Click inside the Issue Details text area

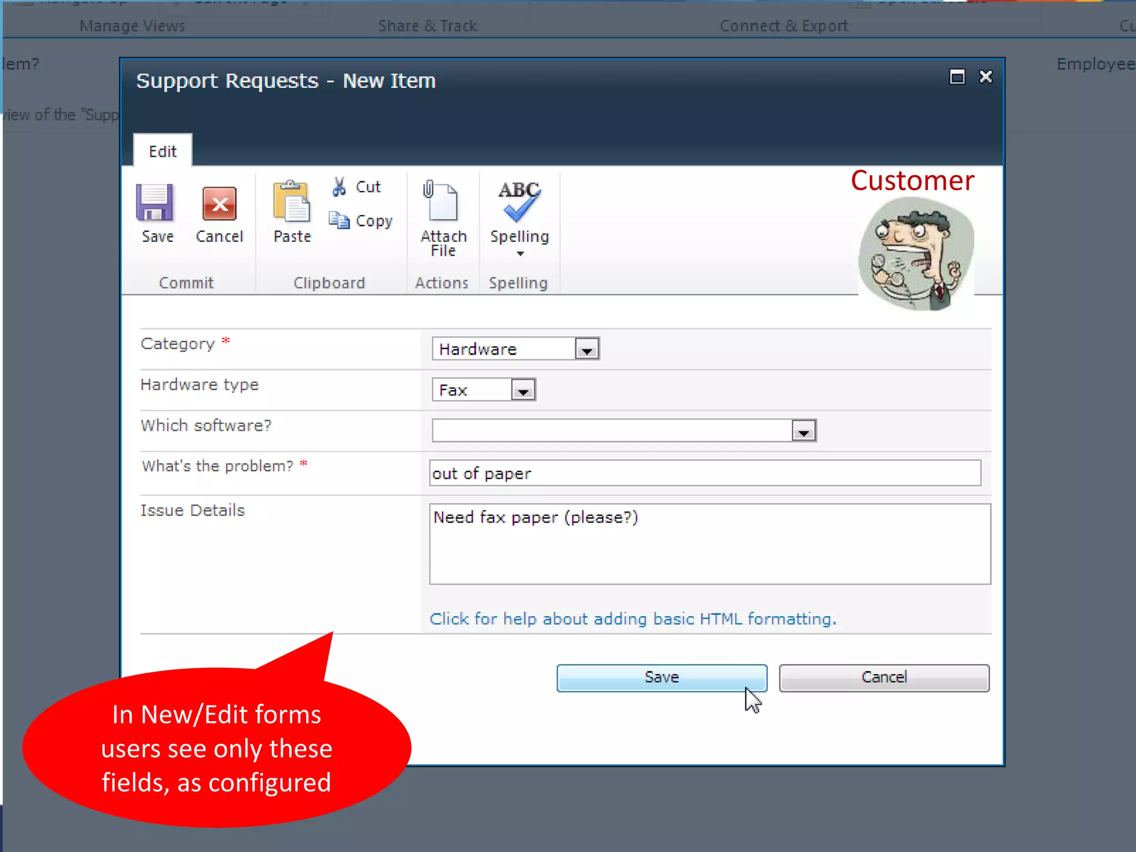tap(710, 544)
